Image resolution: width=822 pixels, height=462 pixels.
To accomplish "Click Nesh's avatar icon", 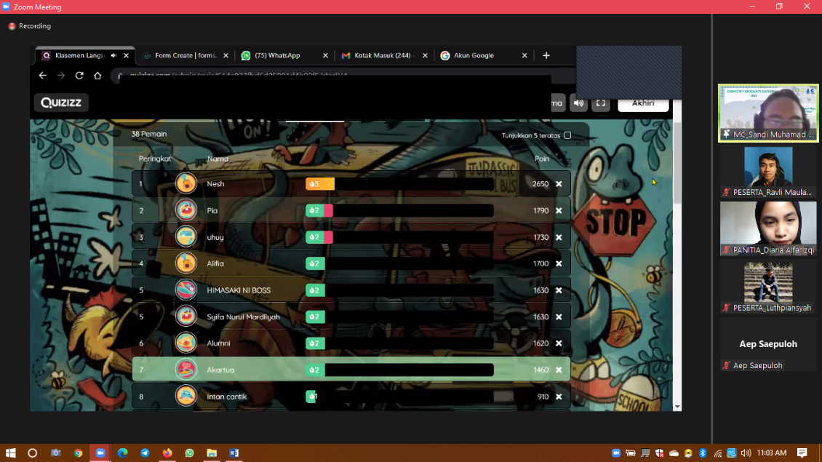I will click(186, 183).
